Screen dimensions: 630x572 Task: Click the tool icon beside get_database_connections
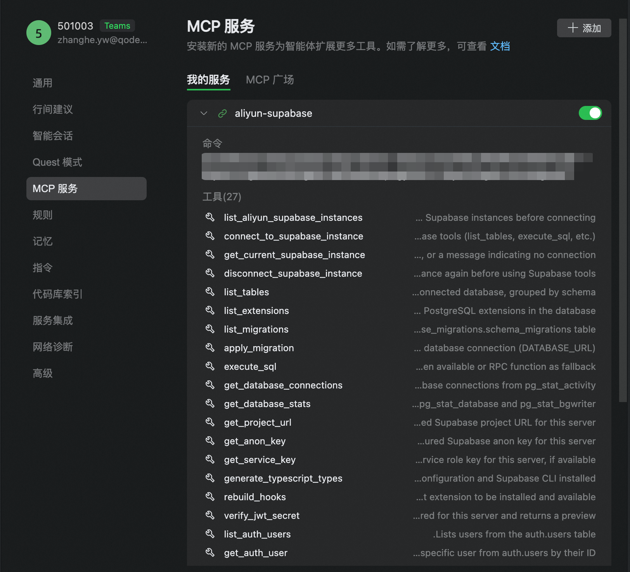point(210,385)
